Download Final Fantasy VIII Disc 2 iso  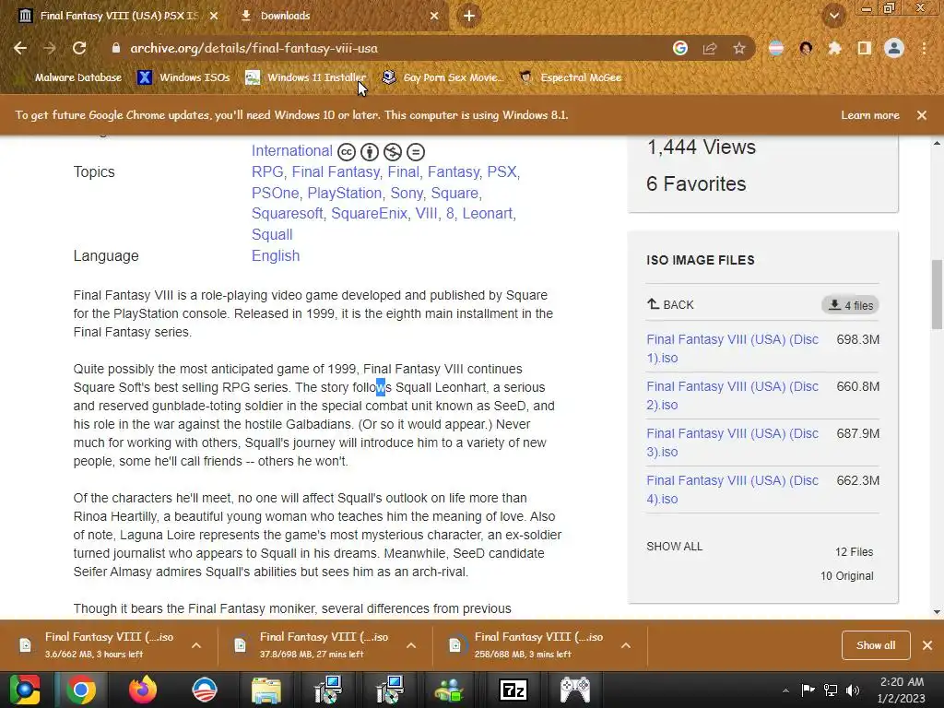pyautogui.click(x=732, y=395)
